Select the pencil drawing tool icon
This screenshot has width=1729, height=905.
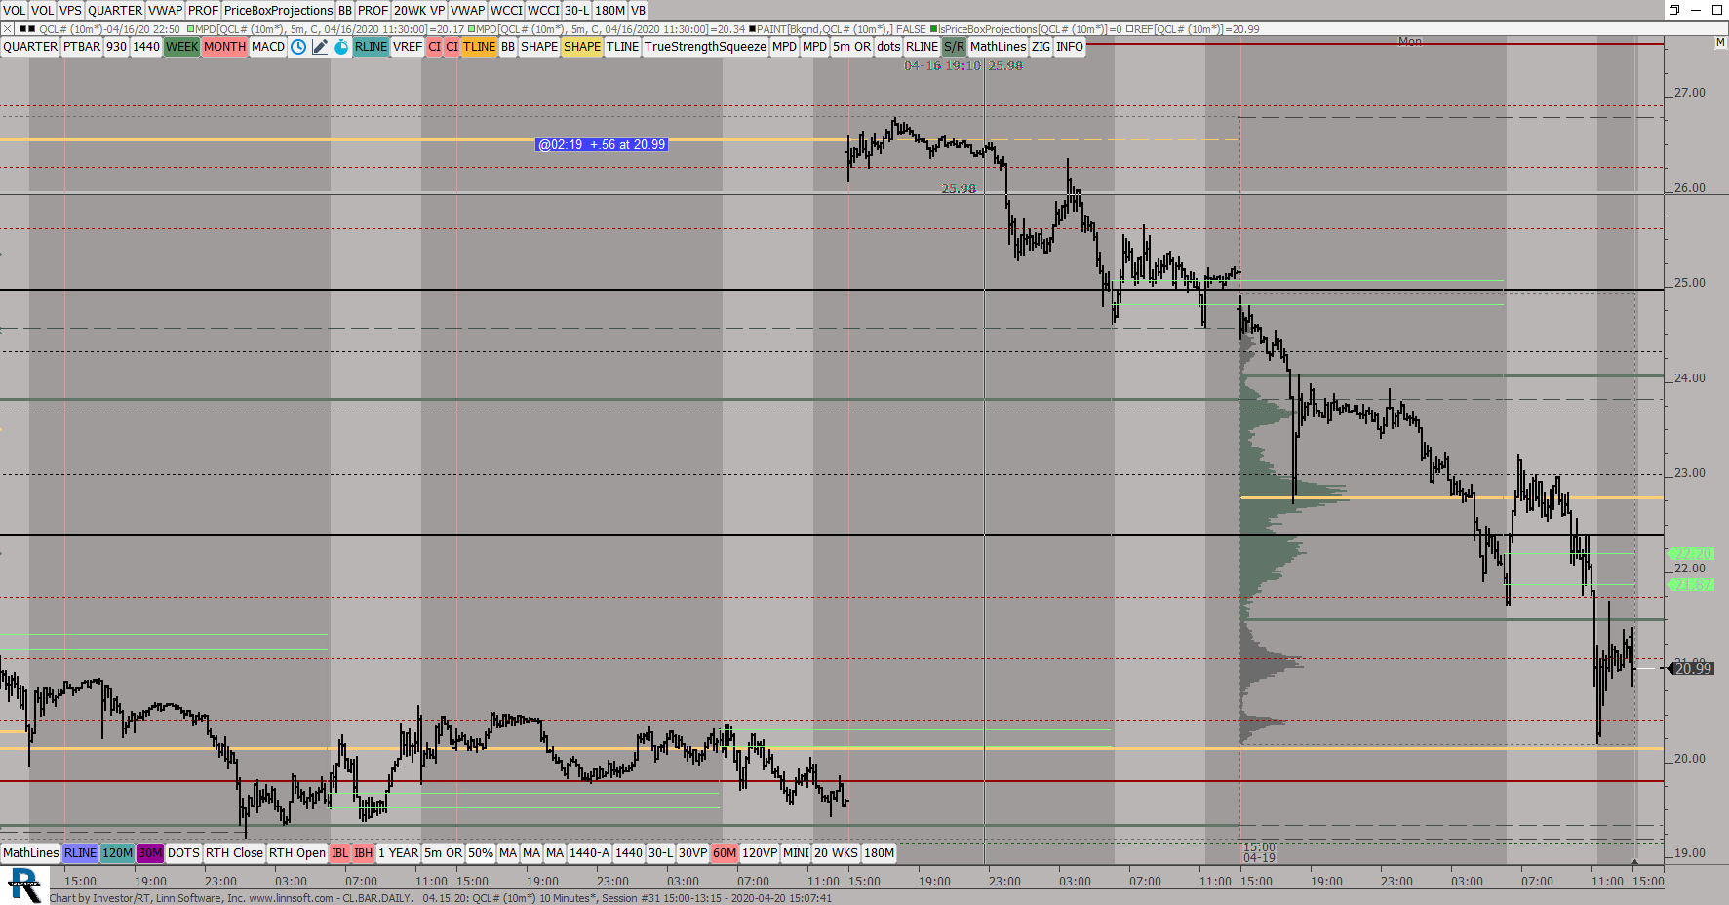[x=320, y=47]
